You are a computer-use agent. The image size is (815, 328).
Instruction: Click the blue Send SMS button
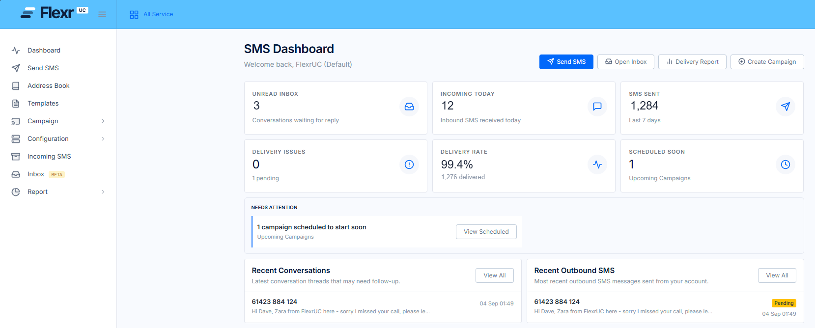[x=566, y=62]
